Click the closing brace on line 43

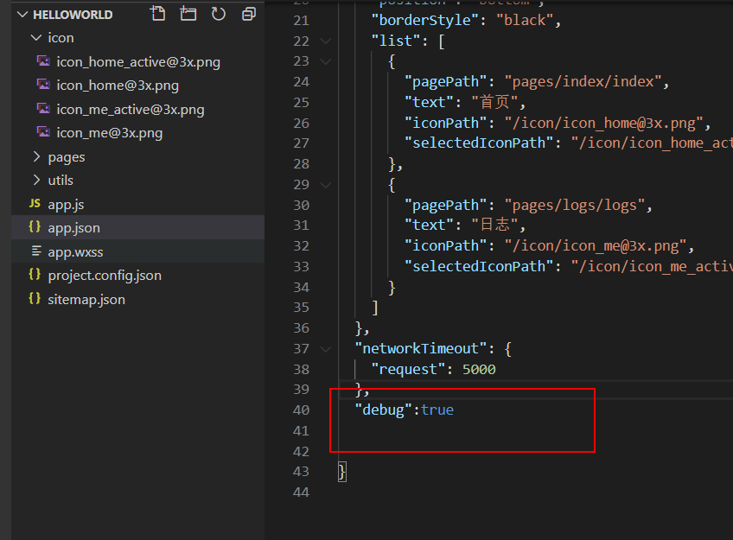coord(342,472)
